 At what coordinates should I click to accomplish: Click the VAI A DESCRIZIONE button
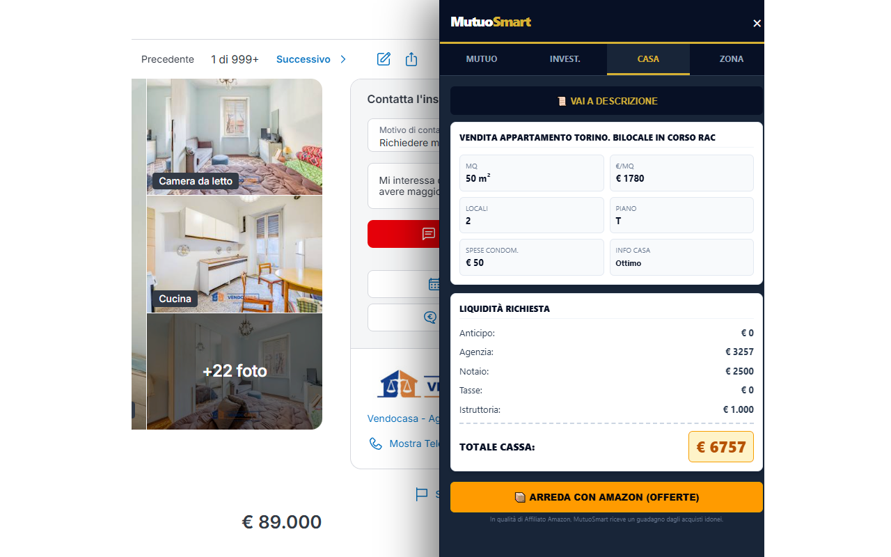point(606,101)
